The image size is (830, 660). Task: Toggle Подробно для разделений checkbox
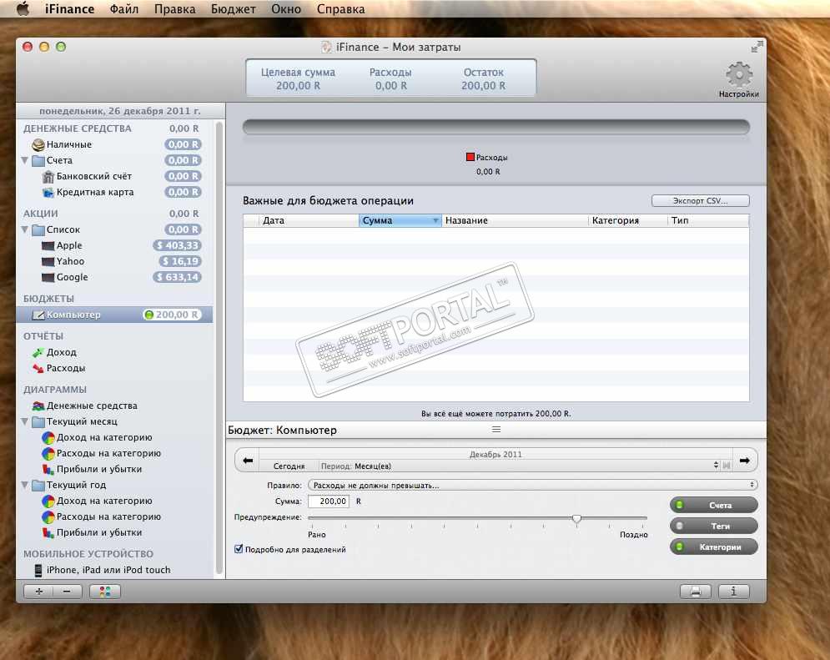click(239, 549)
